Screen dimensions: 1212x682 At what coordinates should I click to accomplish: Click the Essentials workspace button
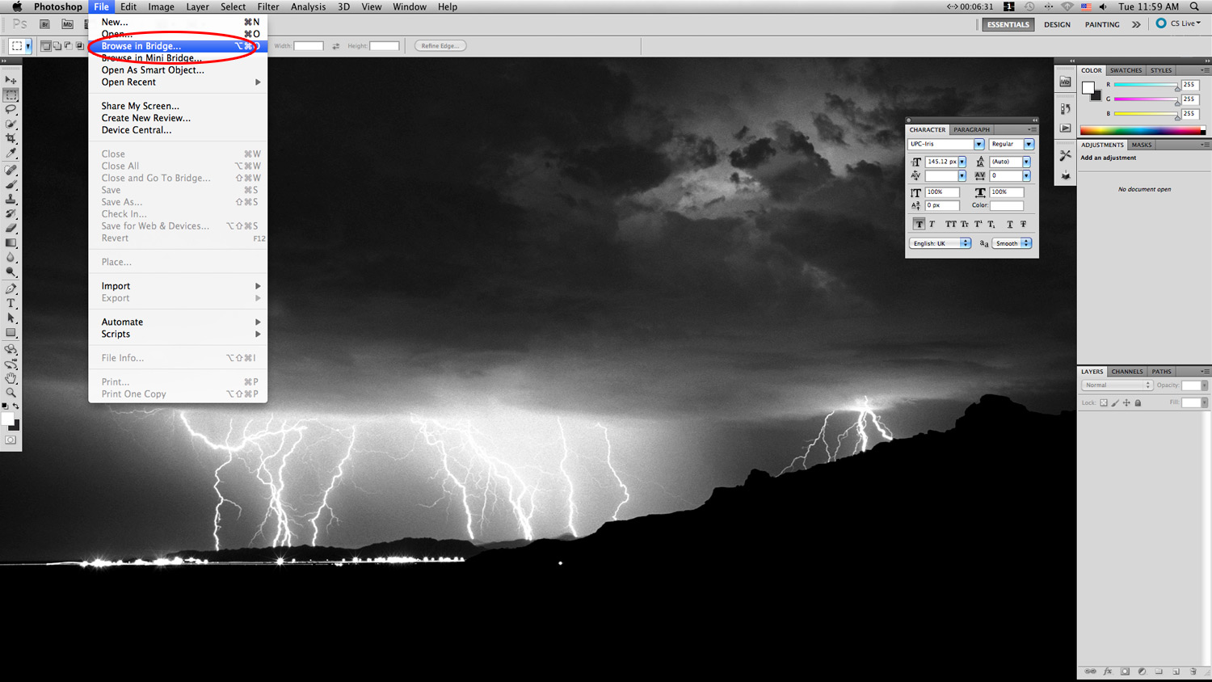point(1008,24)
